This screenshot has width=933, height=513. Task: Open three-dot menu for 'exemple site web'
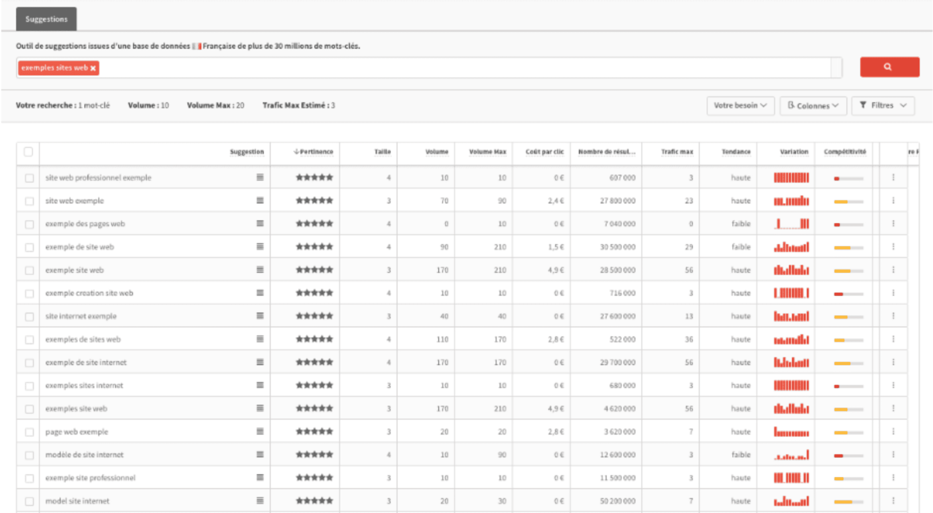893,269
